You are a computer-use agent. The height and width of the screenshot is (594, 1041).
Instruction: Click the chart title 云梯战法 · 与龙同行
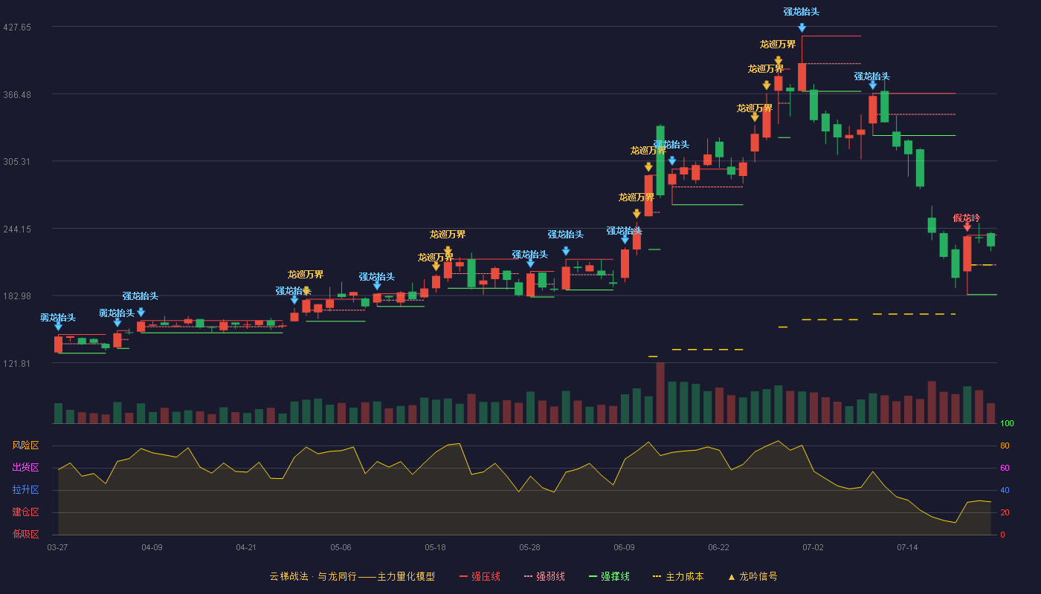[x=312, y=576]
